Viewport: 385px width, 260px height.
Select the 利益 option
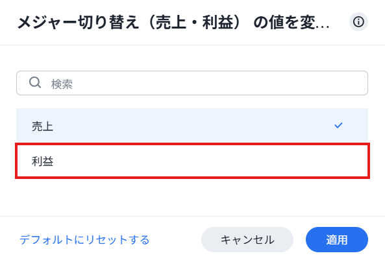click(x=192, y=161)
